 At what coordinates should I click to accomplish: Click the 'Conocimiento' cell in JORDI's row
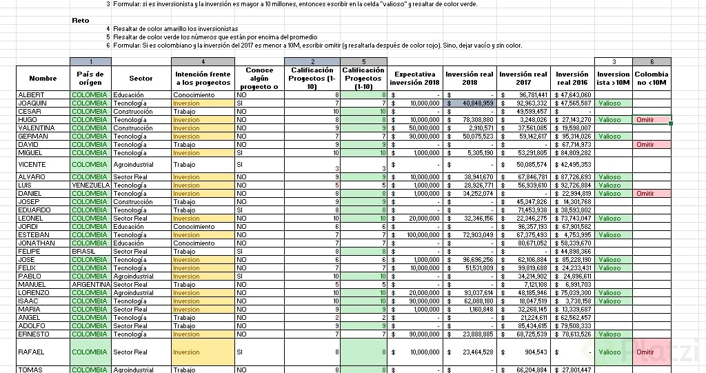203,227
